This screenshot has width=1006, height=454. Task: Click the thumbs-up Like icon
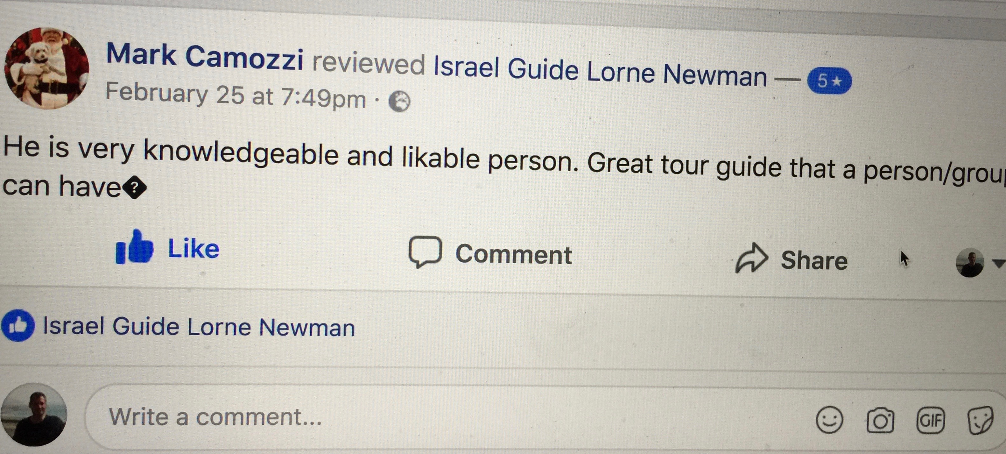pyautogui.click(x=134, y=248)
